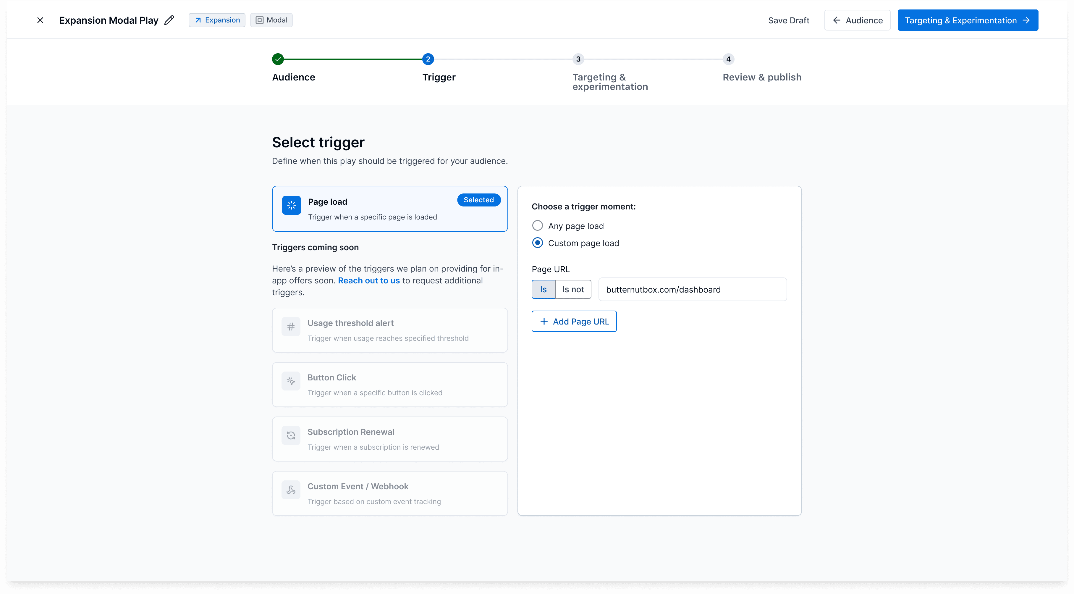Click the Expansion tag chip
The height and width of the screenshot is (594, 1074).
[x=217, y=20]
